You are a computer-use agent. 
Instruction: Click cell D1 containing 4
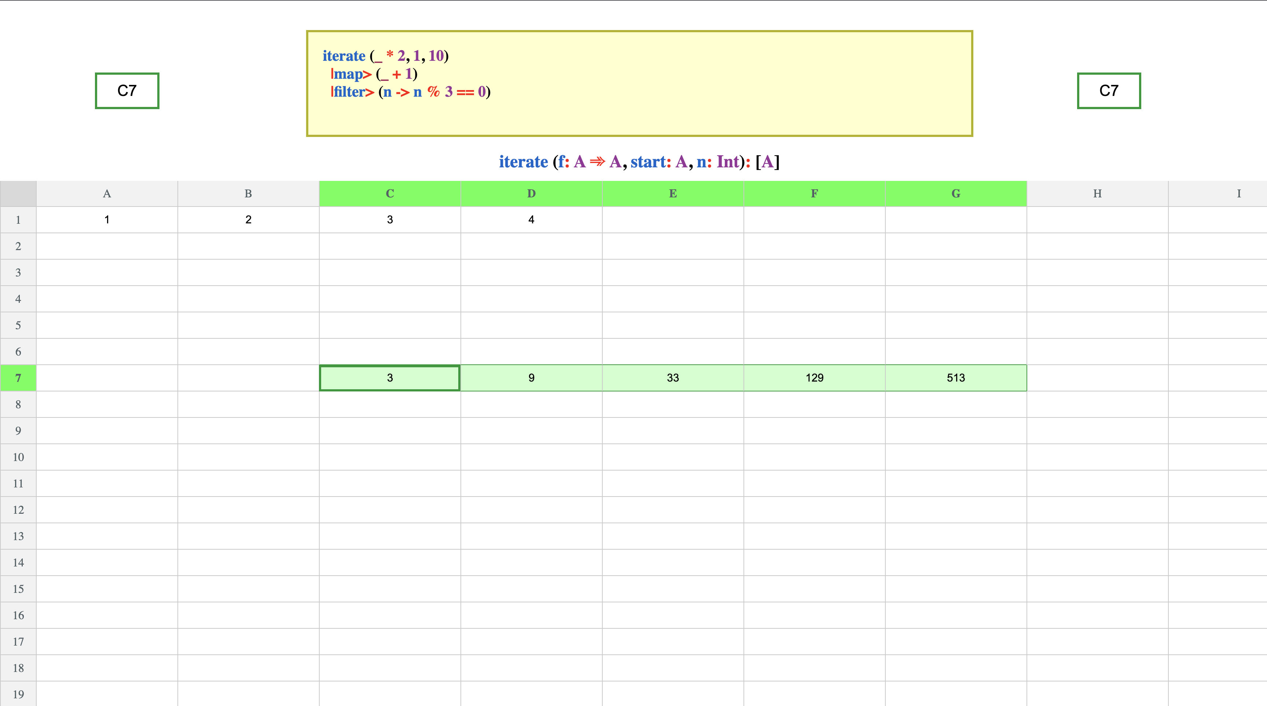pyautogui.click(x=531, y=220)
